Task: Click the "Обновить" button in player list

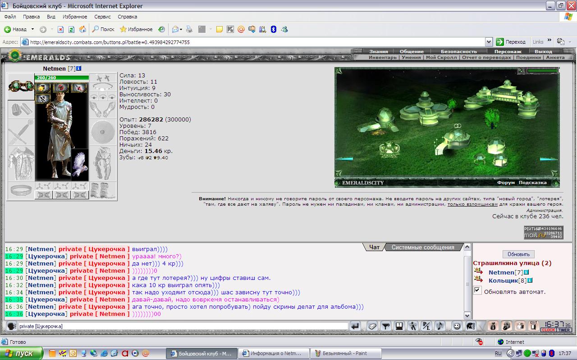Action: coord(518,254)
